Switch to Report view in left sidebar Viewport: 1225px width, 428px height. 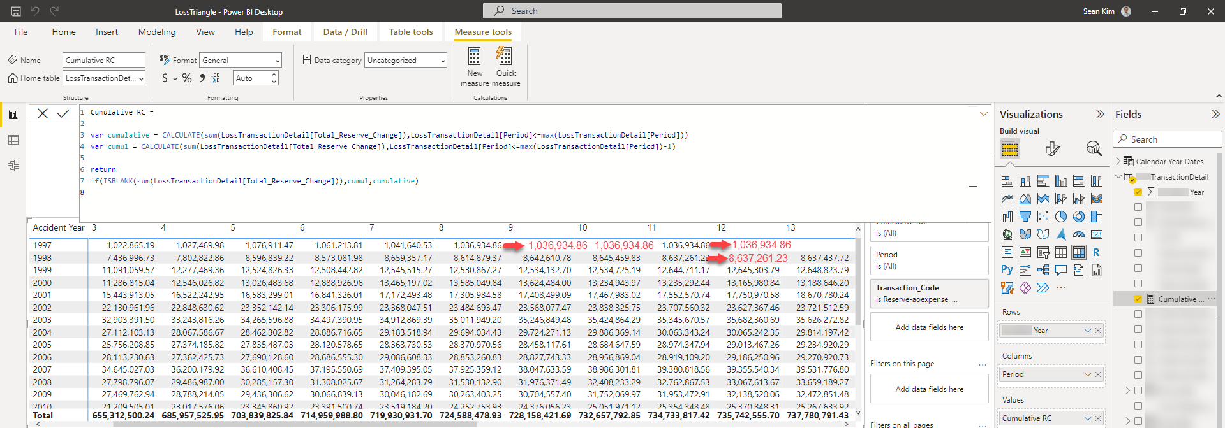13,115
